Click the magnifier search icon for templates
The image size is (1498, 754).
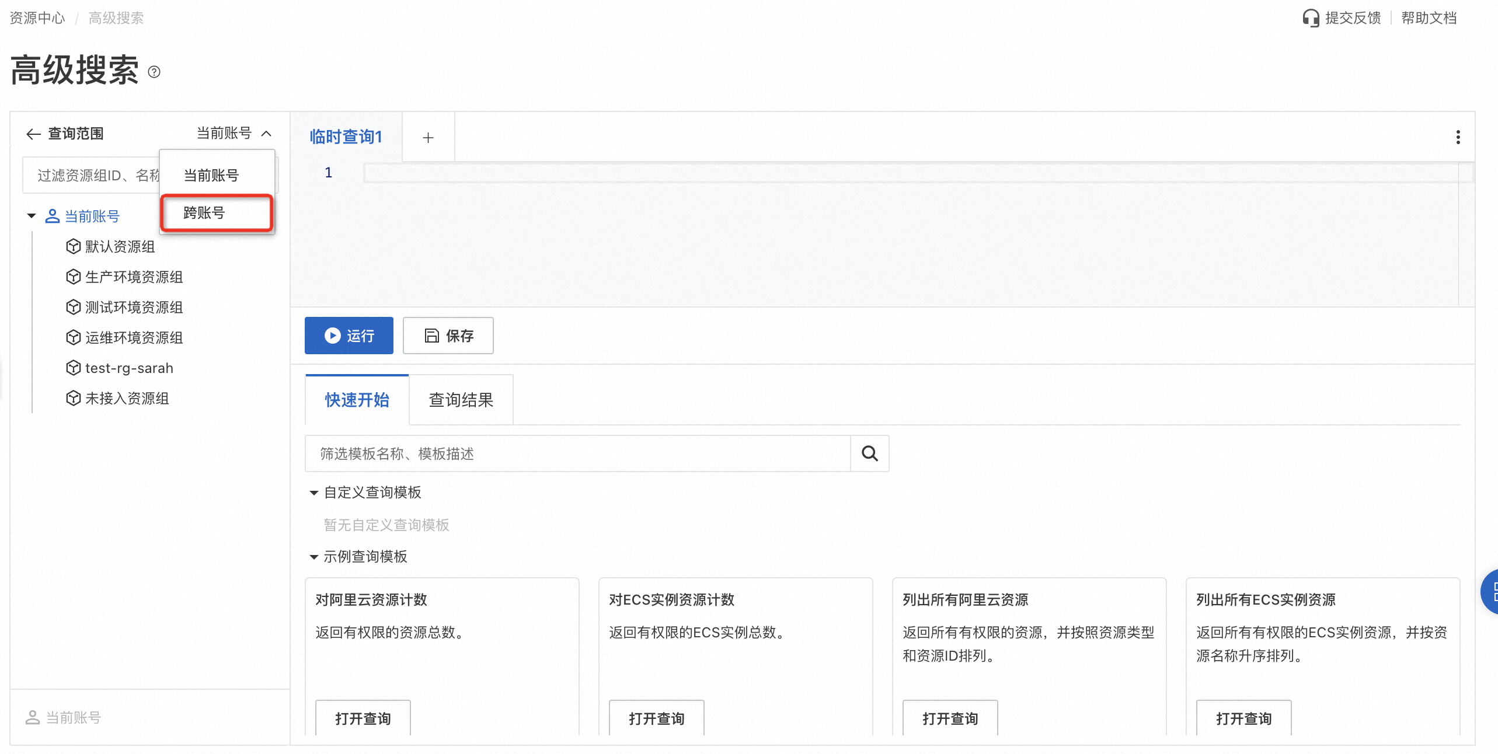click(869, 453)
